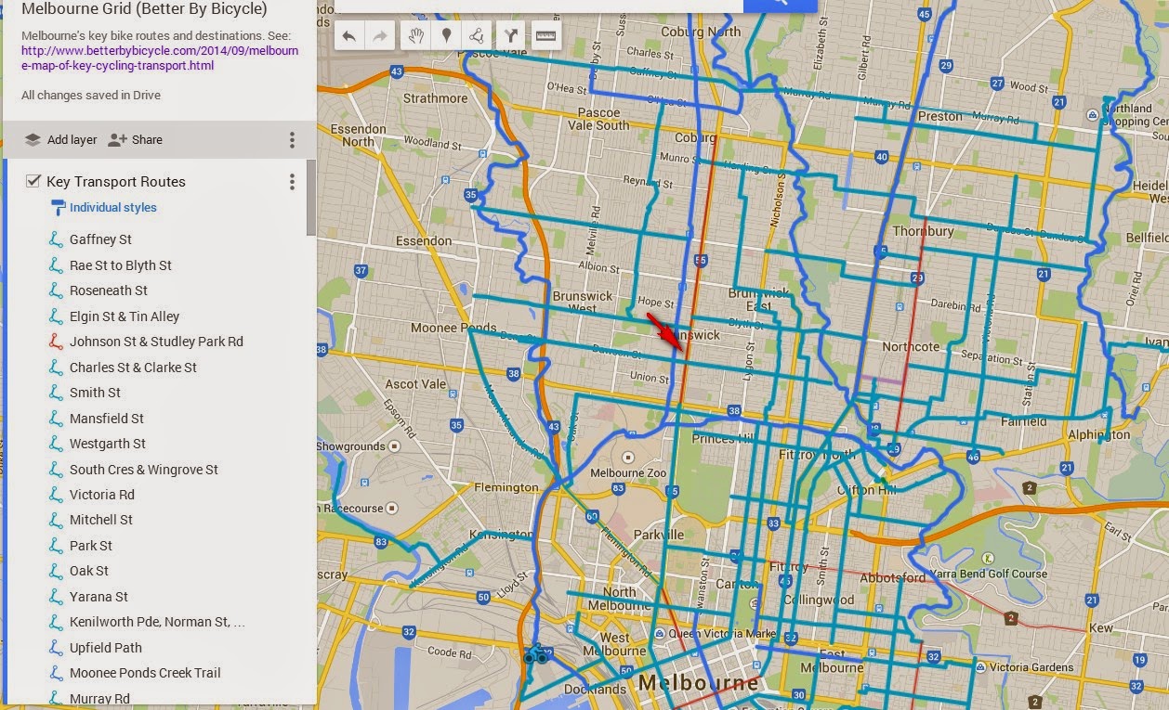Select the Charles St & Clarke St route
Screen dimensions: 1169x710
click(133, 368)
